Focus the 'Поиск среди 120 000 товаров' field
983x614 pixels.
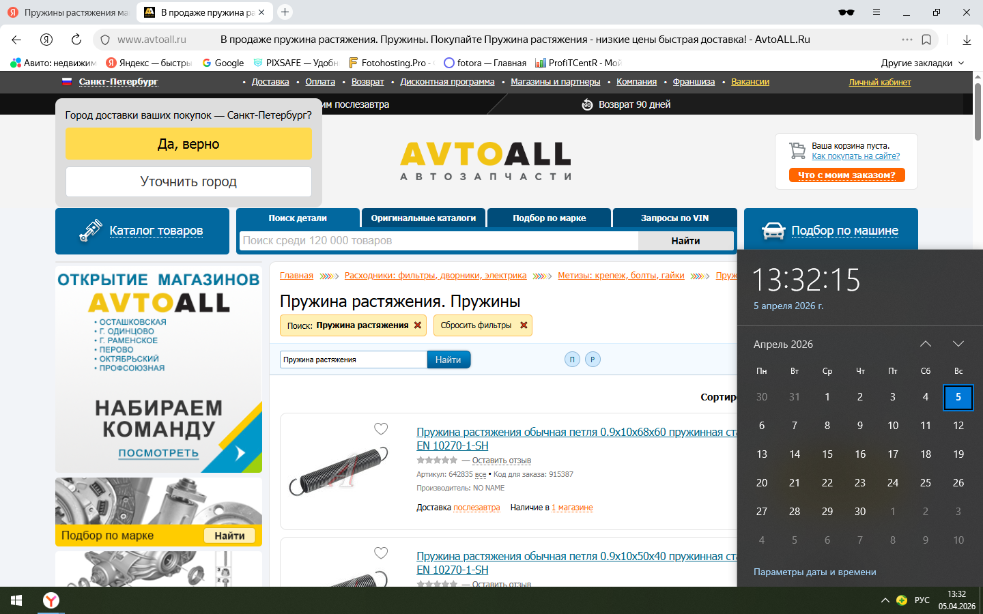tap(439, 241)
